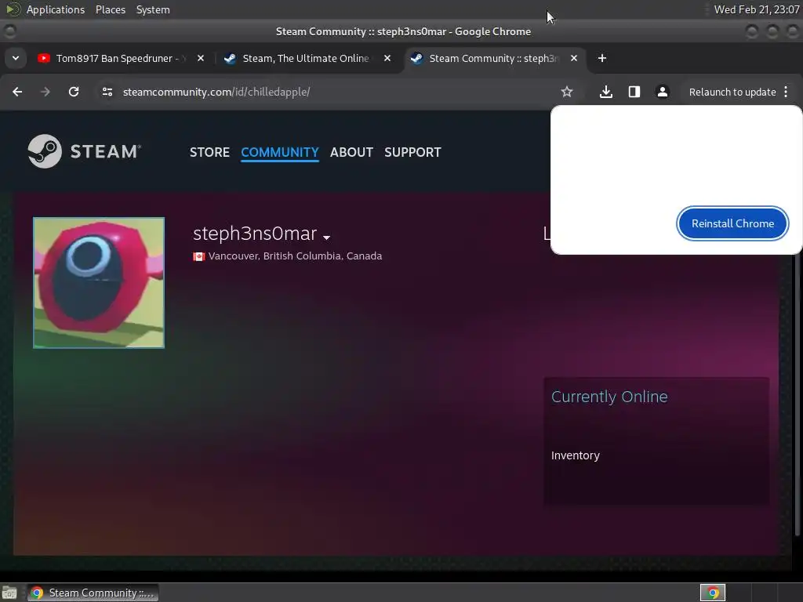Screen dimensions: 803x602
Task: Select the Steam Community steph3ns0mar tab
Action: pyautogui.click(x=494, y=58)
